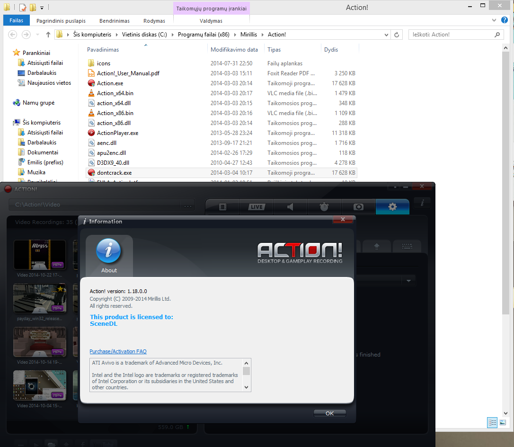Switch to the LIVE streaming tab in Action!
The width and height of the screenshot is (514, 447).
coord(257,207)
